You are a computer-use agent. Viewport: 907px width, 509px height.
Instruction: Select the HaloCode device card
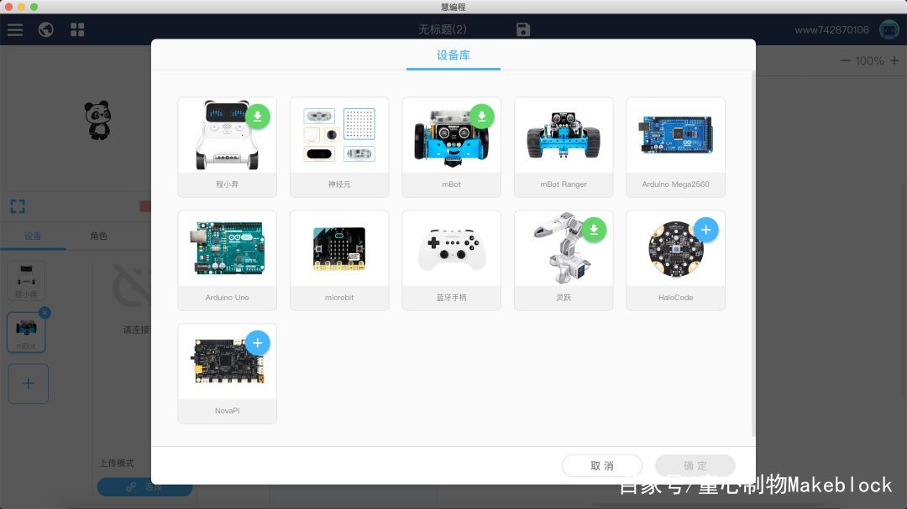coord(675,261)
